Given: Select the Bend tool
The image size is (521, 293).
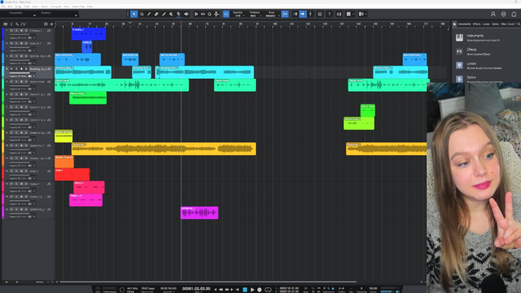Looking at the screenshot, I should click(178, 14).
